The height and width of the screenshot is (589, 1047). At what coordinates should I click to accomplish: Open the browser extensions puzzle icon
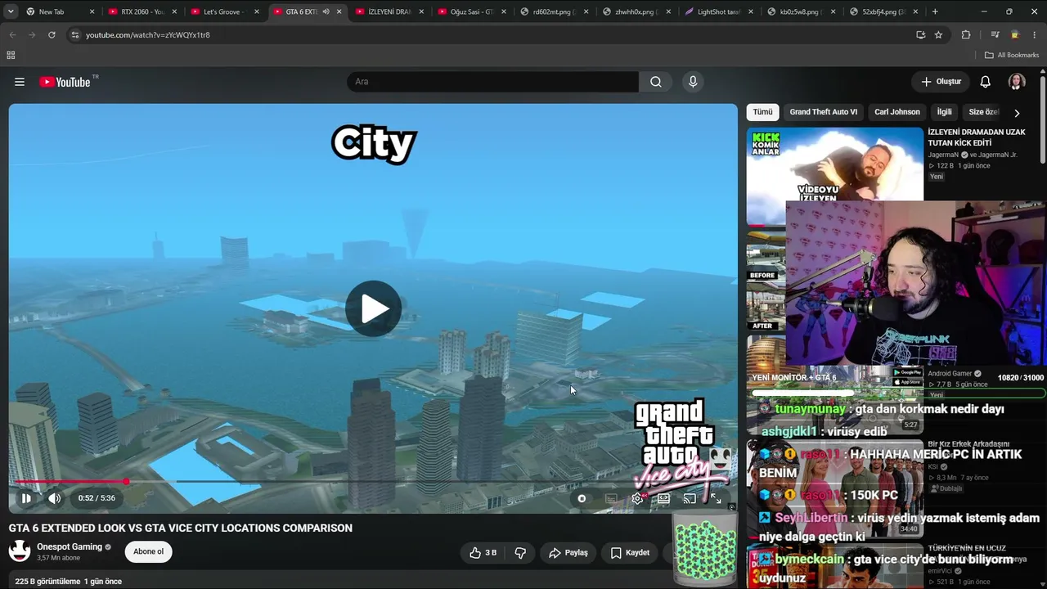[x=966, y=35]
